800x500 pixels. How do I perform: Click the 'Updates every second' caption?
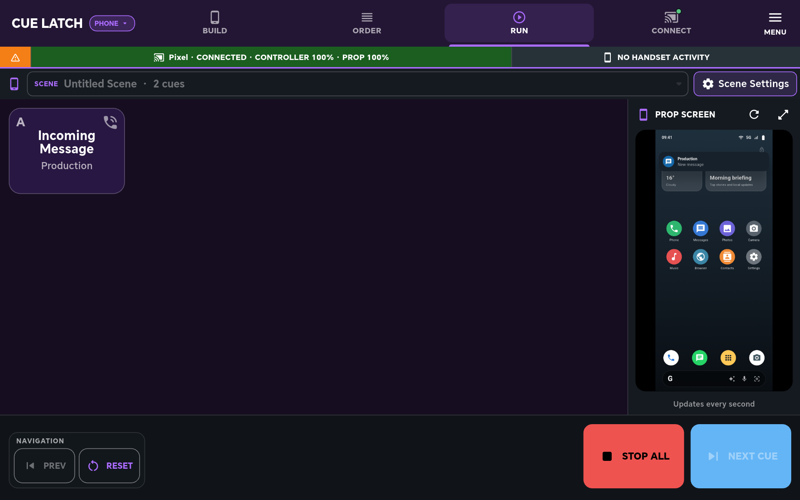[714, 404]
